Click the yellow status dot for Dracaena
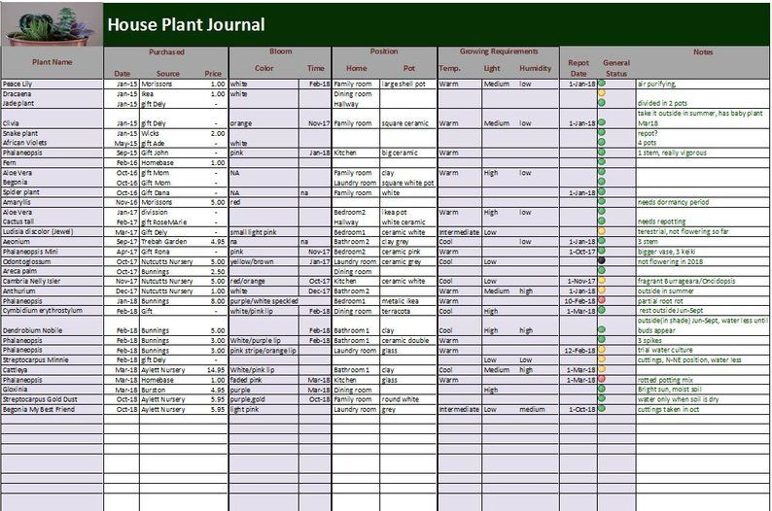Screen dimensions: 772x511 coord(601,93)
